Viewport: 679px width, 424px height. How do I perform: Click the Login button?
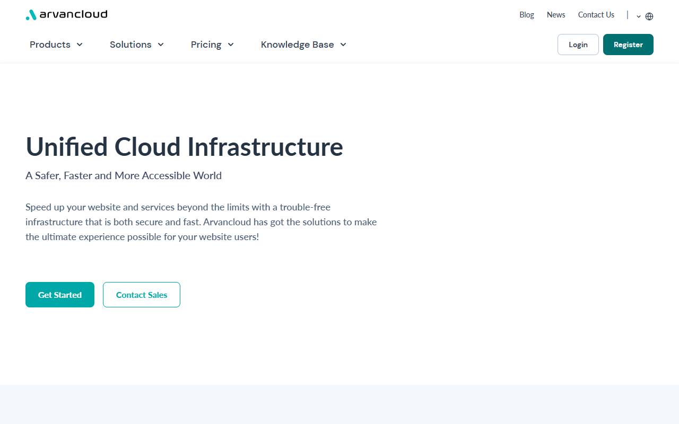click(578, 45)
